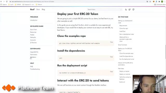
Task: Jump to Deploy on testnet in outline
Action: point(125,71)
